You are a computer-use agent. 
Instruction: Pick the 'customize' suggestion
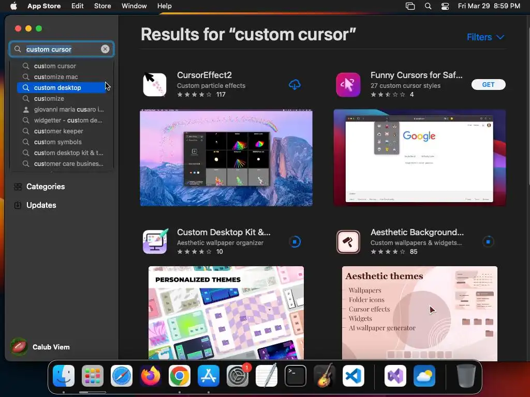[62, 98]
